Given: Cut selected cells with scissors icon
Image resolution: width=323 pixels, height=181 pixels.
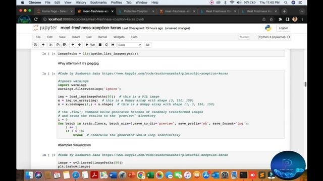Looking at the screenshot, I should click(51, 45).
